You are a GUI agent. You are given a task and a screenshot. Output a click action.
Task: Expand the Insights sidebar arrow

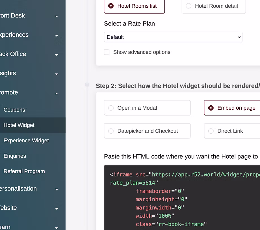pos(57,74)
